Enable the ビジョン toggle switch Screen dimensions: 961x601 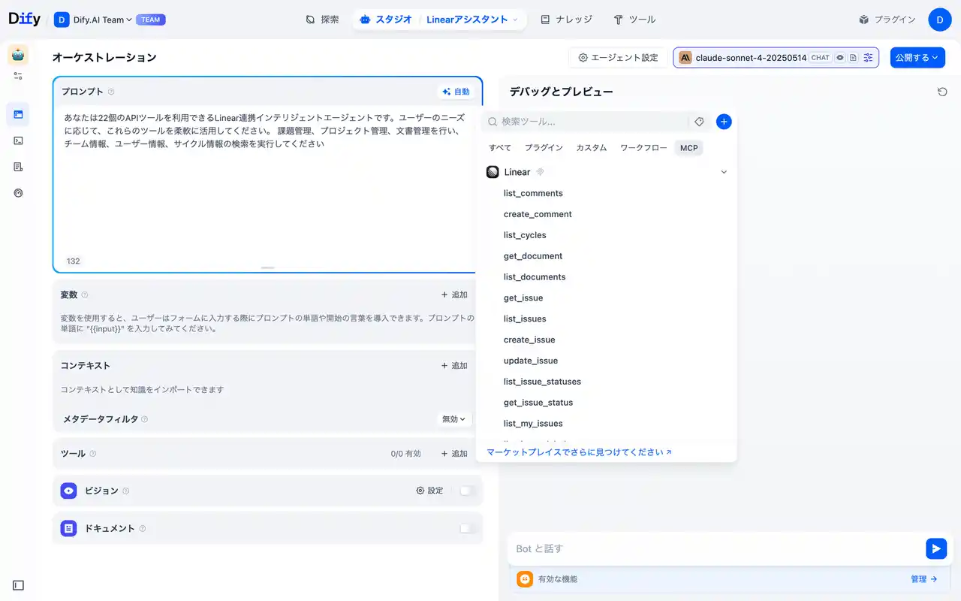(x=467, y=491)
